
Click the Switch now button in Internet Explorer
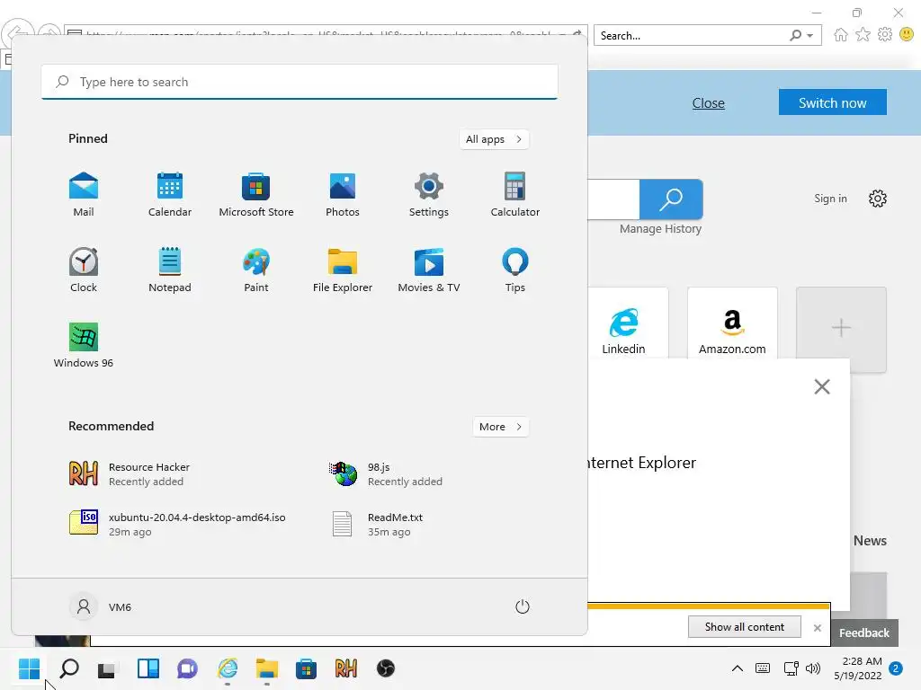point(832,102)
